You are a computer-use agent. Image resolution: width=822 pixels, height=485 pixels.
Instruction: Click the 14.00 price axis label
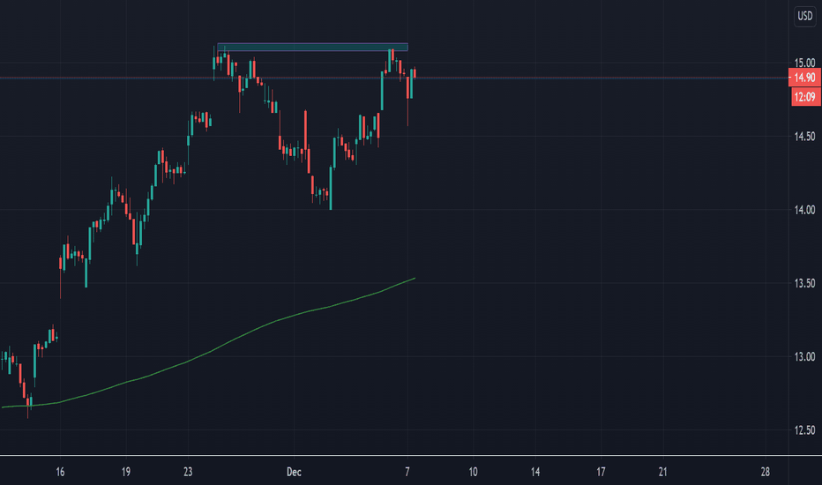(x=804, y=210)
